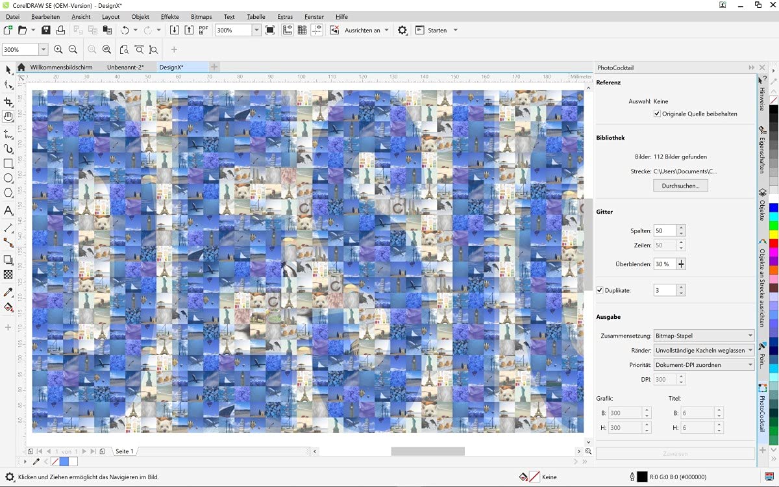Open the Eigenschaften docker tab
Viewport: 779px width, 487px height.
pyautogui.click(x=763, y=151)
